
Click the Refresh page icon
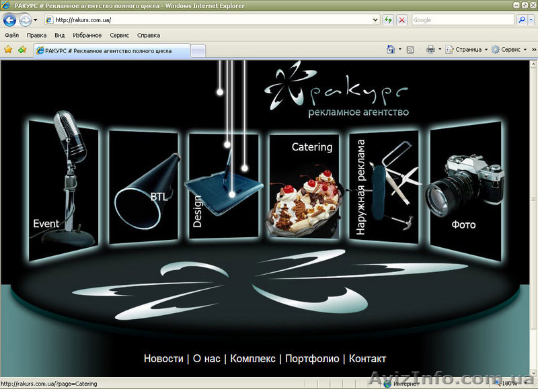pyautogui.click(x=389, y=20)
